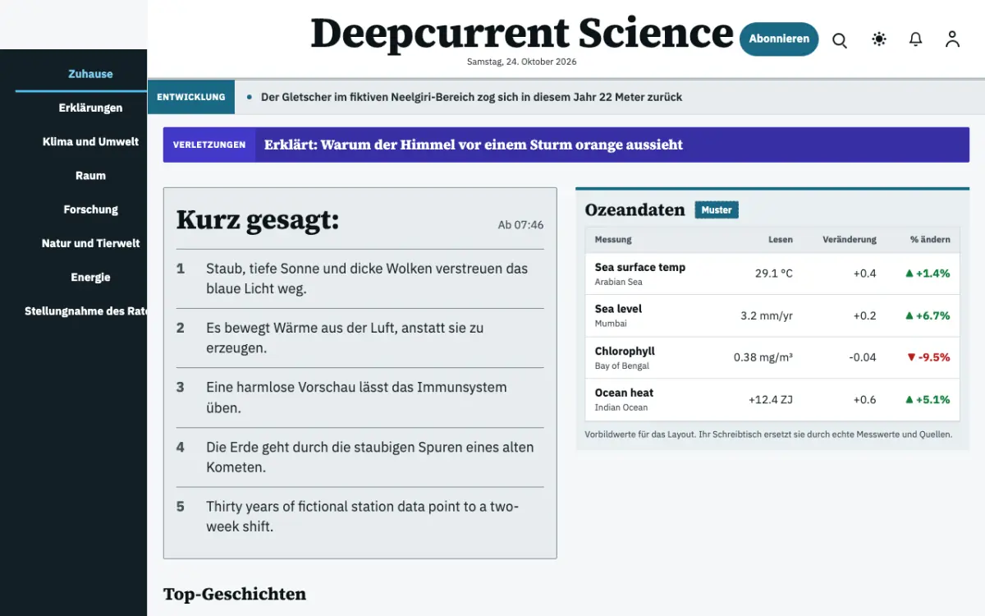Image resolution: width=985 pixels, height=616 pixels.
Task: Click the -0.04 Veränderung value
Action: 863,357
